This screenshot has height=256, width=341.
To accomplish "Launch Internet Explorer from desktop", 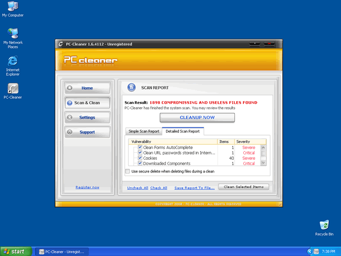I will [12, 61].
